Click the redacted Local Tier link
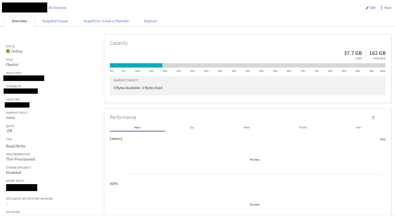 coord(17,105)
